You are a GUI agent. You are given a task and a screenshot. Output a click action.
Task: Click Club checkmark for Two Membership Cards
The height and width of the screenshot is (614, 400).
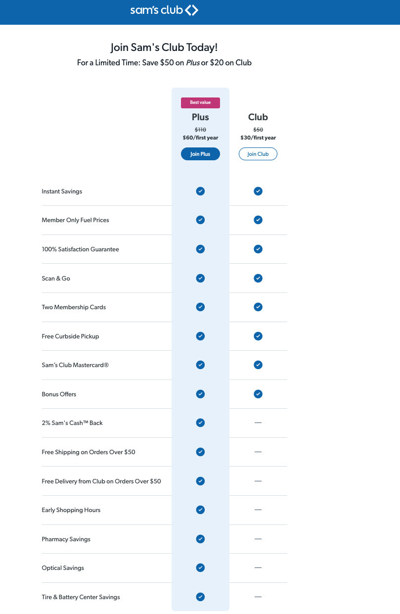[x=258, y=307]
